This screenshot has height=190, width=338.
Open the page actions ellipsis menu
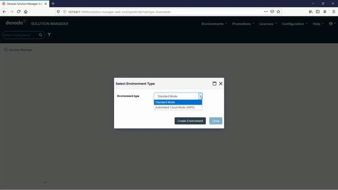pos(266,12)
